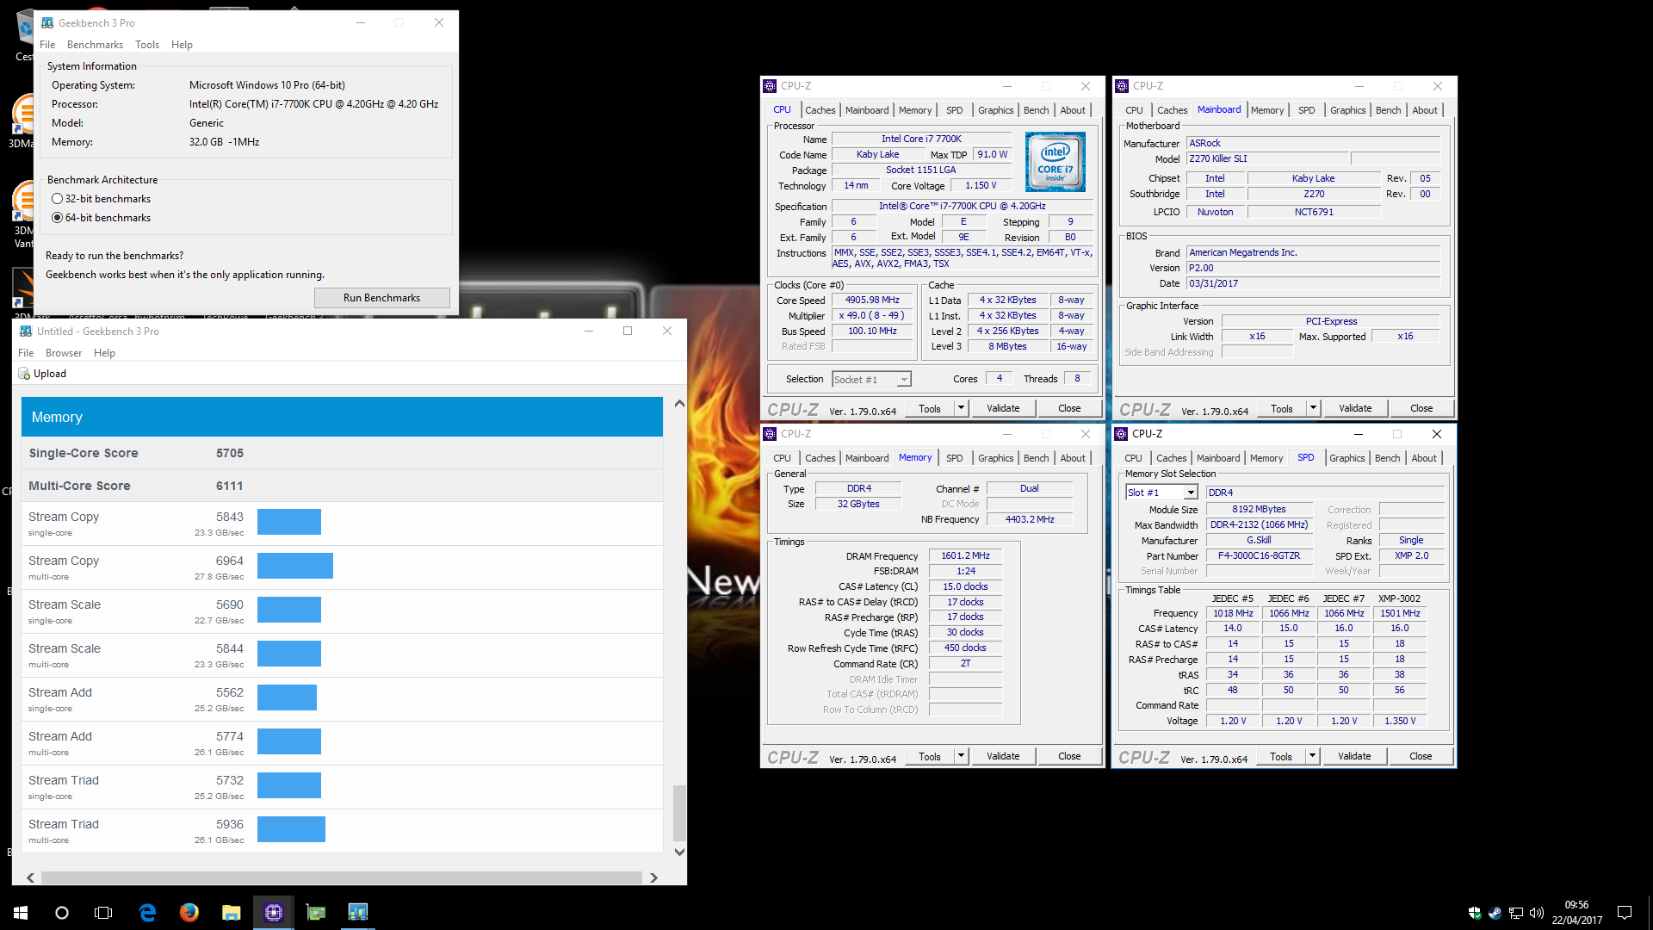Open Cortana search circle on taskbar
Screen dimensions: 1653x930
tap(62, 912)
